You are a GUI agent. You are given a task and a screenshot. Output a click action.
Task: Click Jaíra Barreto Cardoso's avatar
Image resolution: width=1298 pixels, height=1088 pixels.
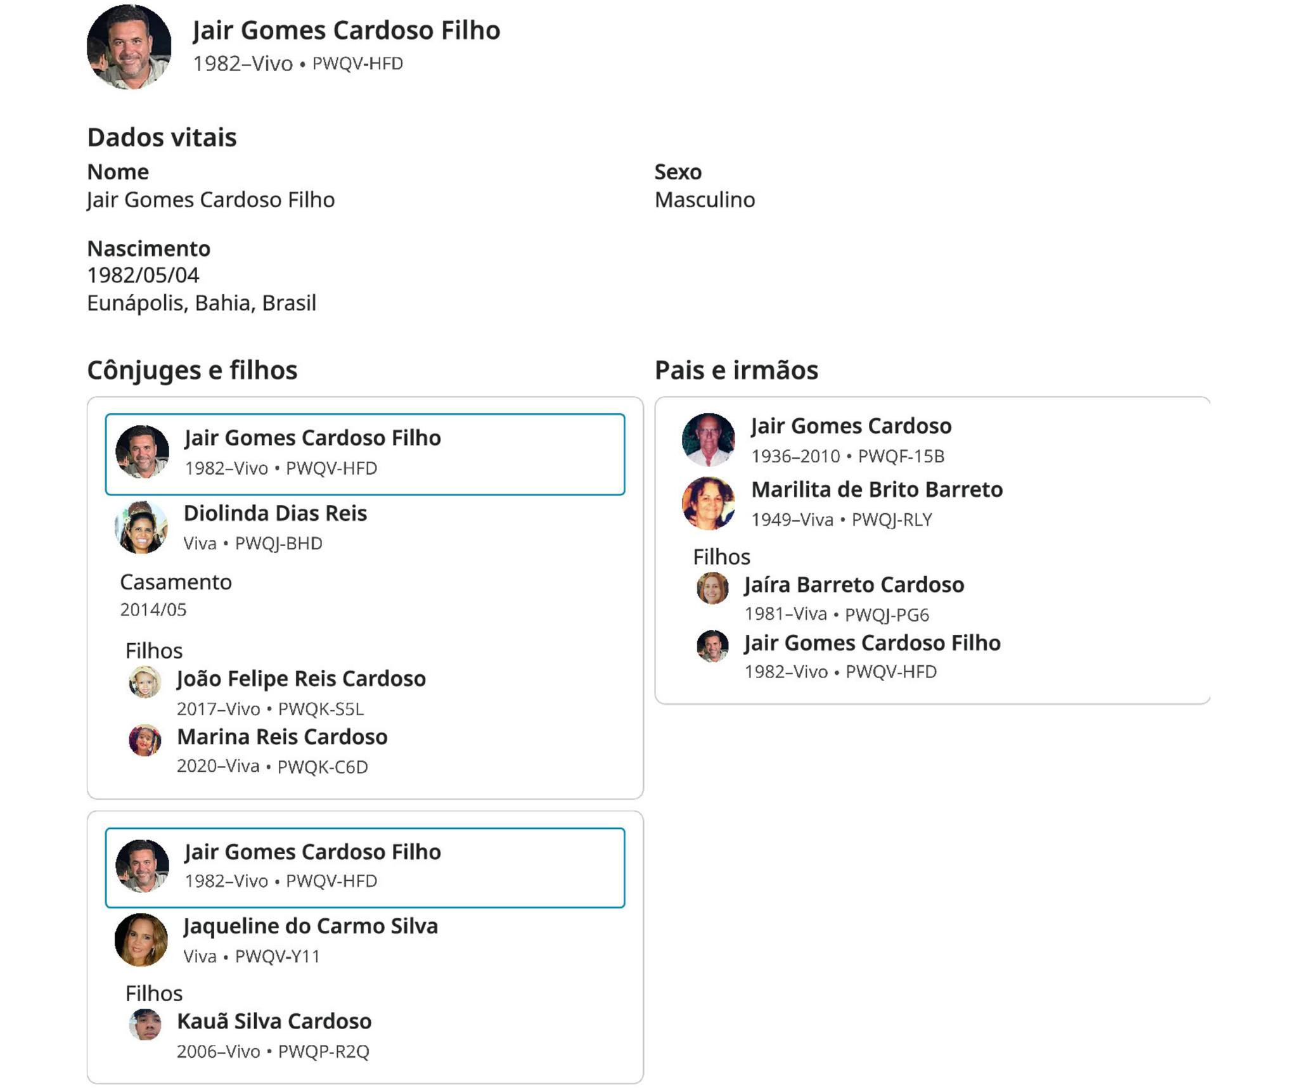point(712,588)
